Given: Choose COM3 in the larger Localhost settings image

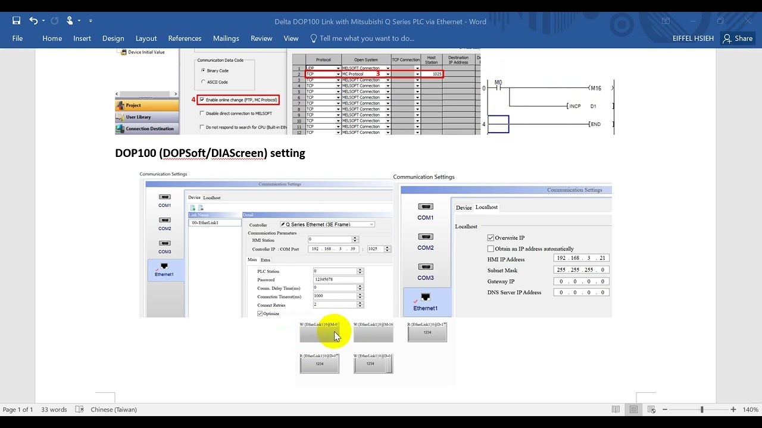Looking at the screenshot, I should (425, 272).
